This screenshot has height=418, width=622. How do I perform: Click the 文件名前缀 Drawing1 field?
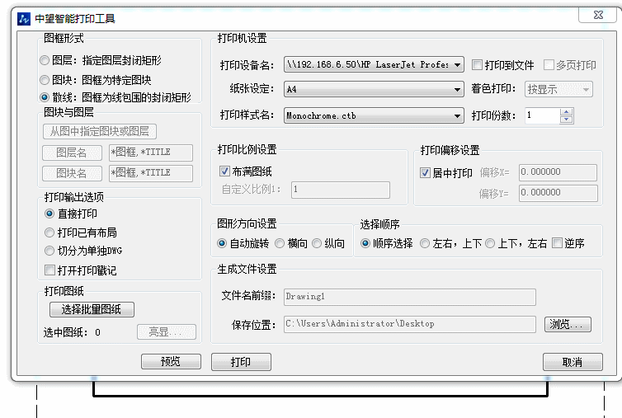(x=410, y=297)
